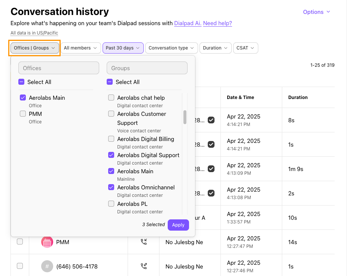Check Aerolabs Digital Billing group
347x276 pixels.
click(x=111, y=139)
